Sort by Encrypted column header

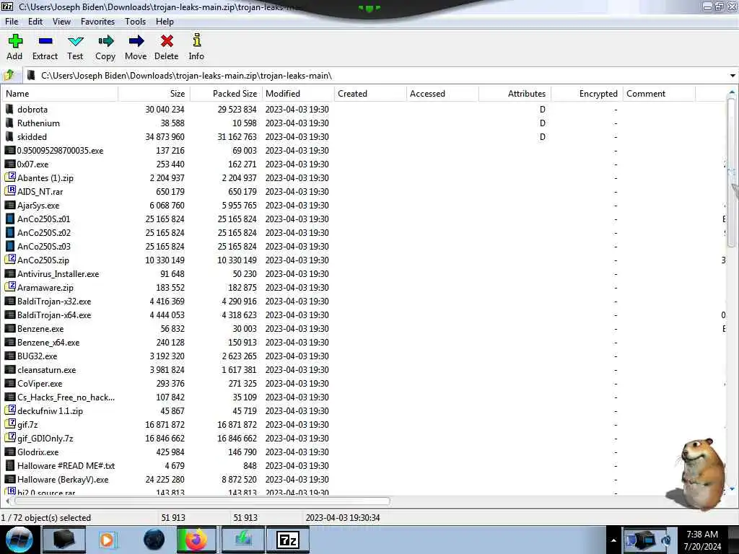(587, 94)
